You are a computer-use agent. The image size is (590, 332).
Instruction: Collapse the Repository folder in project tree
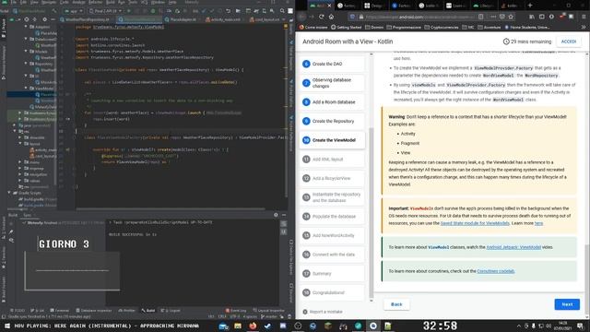click(26, 64)
